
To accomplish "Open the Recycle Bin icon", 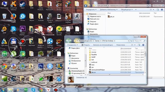I will click(4, 17).
